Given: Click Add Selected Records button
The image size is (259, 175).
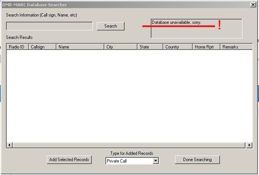Looking at the screenshot, I should (69, 160).
